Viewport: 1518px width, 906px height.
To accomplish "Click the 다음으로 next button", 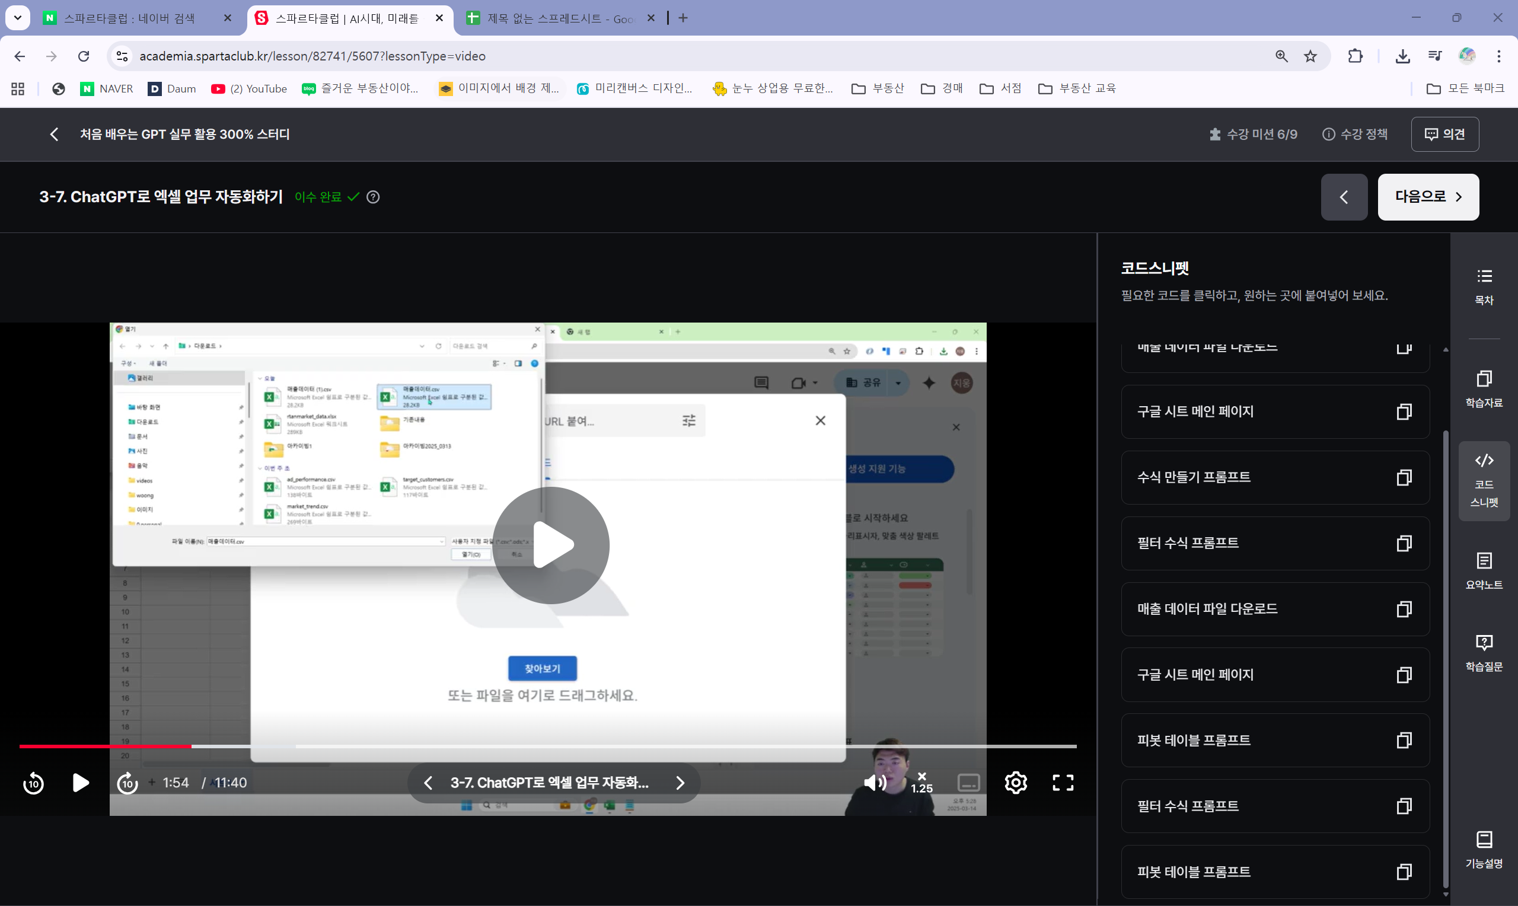I will click(1428, 197).
